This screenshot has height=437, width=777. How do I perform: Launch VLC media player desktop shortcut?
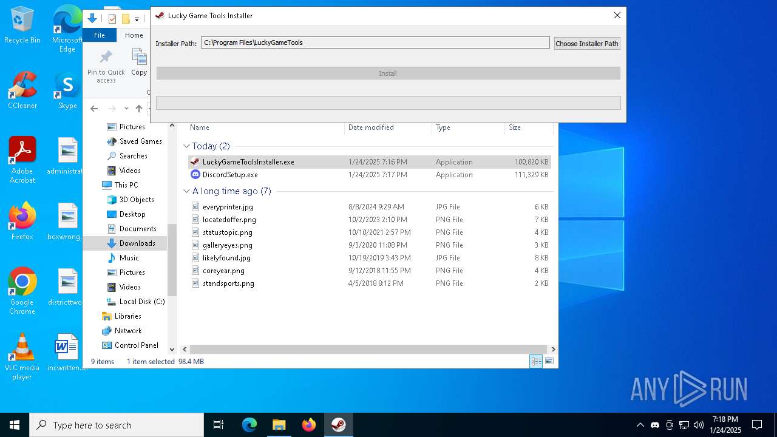tap(22, 357)
